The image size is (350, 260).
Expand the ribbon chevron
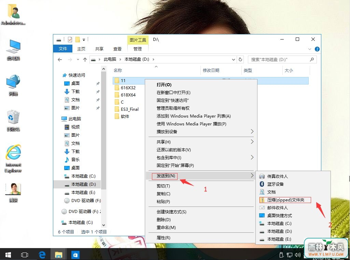(x=310, y=49)
